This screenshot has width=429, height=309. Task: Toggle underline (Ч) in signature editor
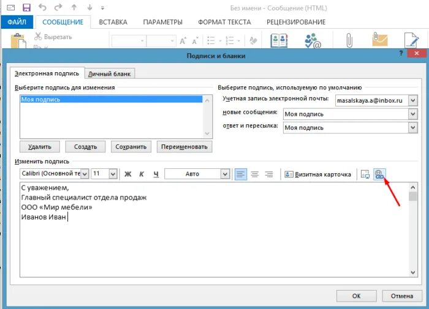click(156, 174)
